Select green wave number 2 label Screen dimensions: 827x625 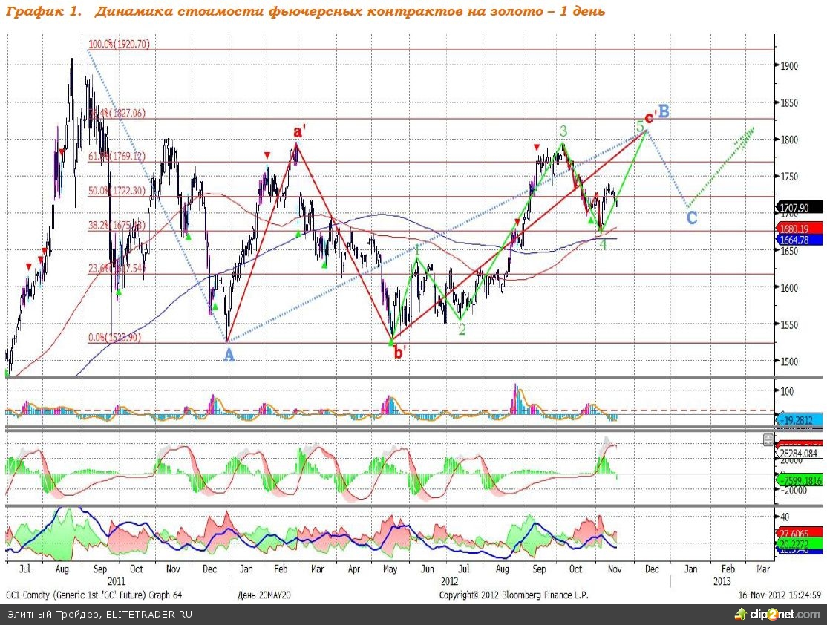[x=462, y=330]
